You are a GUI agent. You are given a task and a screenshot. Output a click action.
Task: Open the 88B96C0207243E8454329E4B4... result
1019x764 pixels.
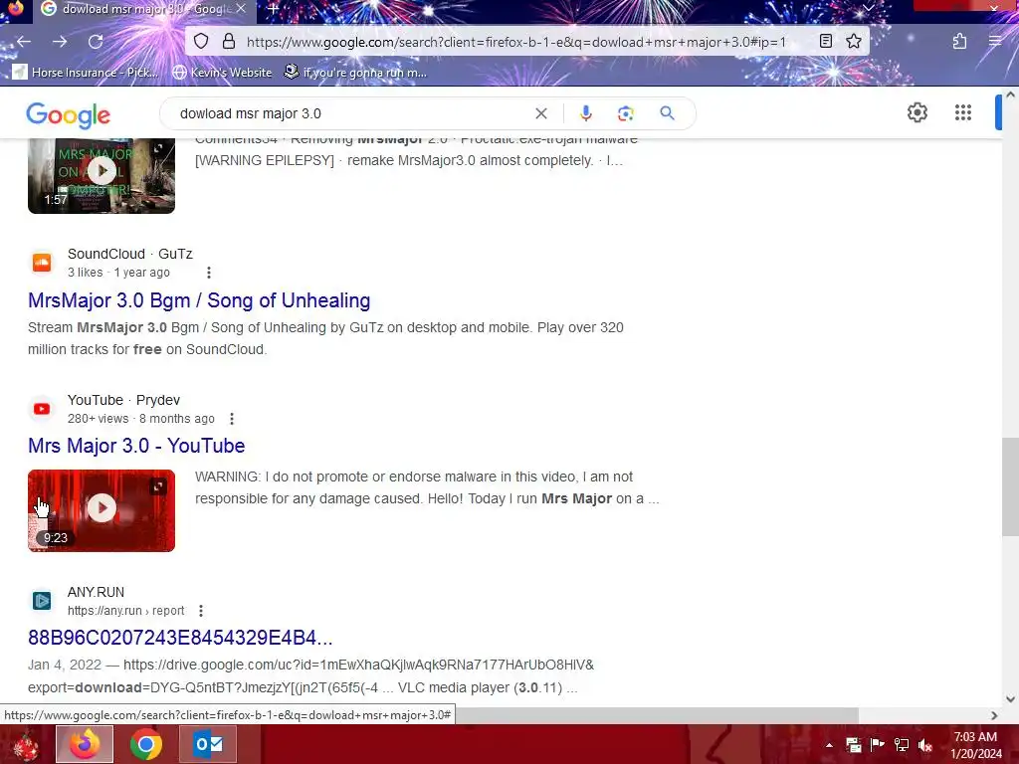[180, 638]
